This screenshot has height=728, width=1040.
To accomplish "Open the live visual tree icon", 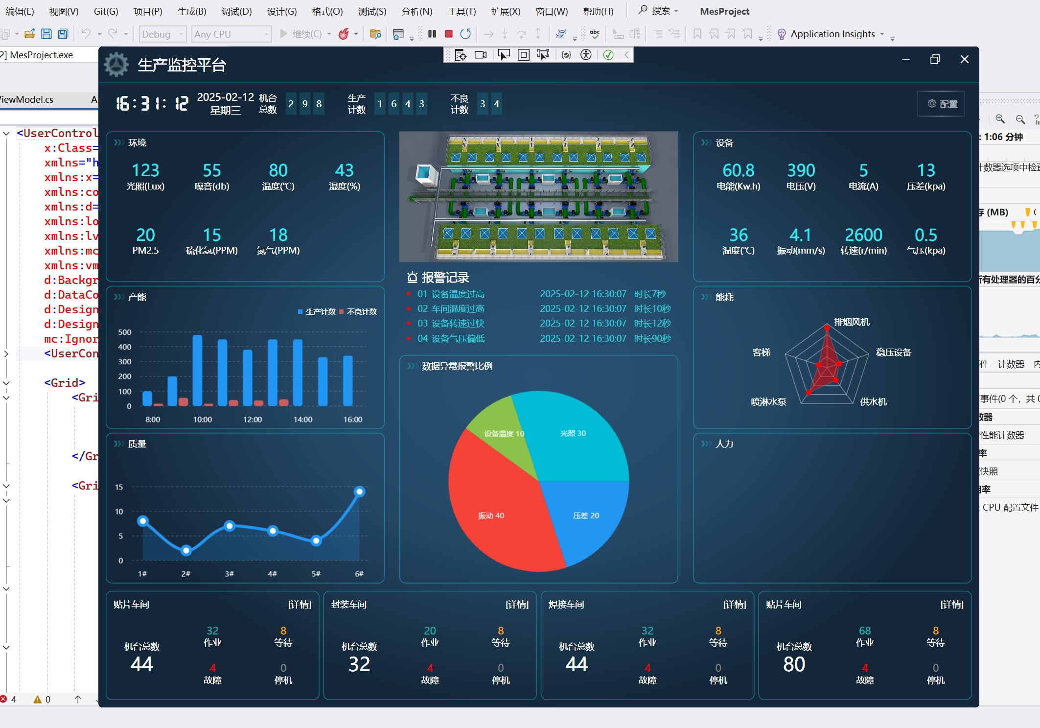I will point(460,55).
